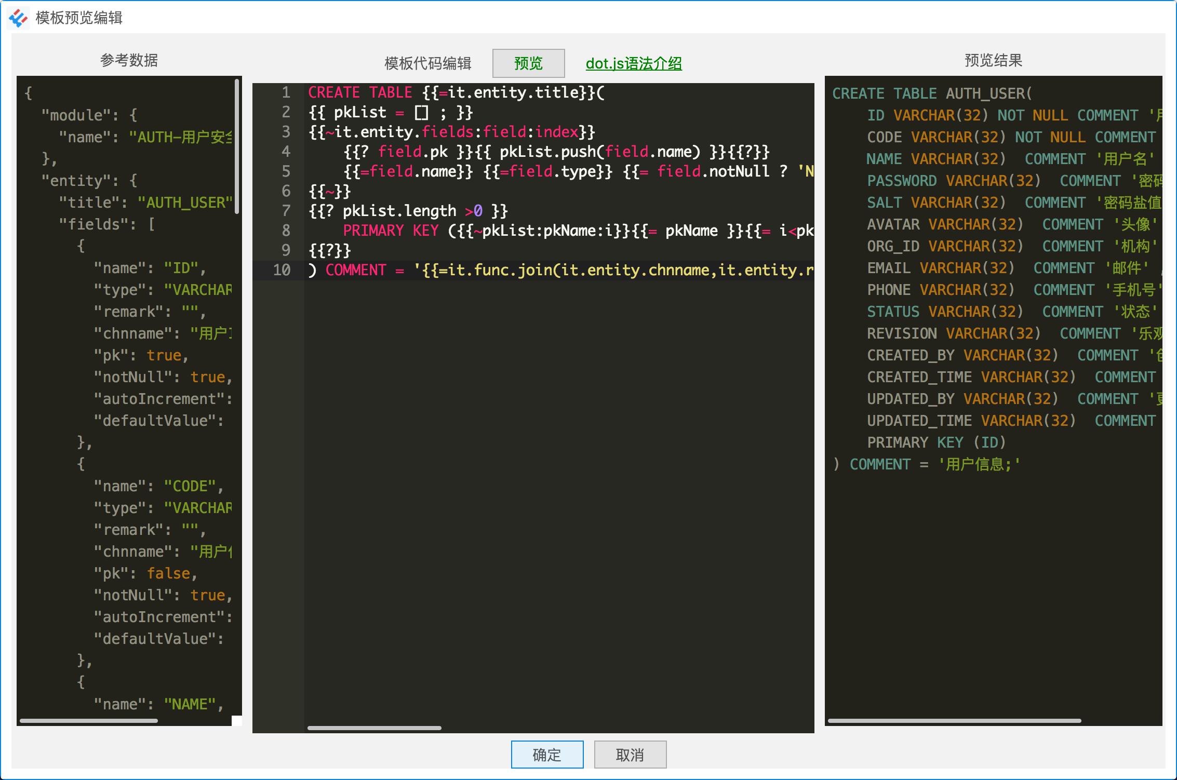This screenshot has height=780, width=1177.
Task: Click PRIMARY KEY (ID) in preview result
Action: tap(937, 442)
